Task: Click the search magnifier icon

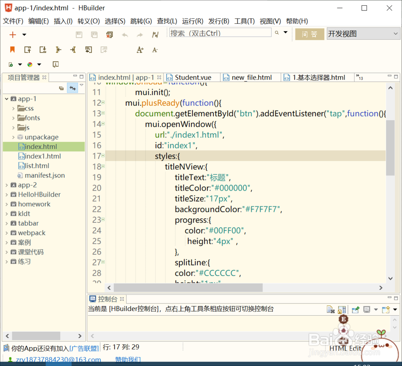Action: click(x=277, y=33)
